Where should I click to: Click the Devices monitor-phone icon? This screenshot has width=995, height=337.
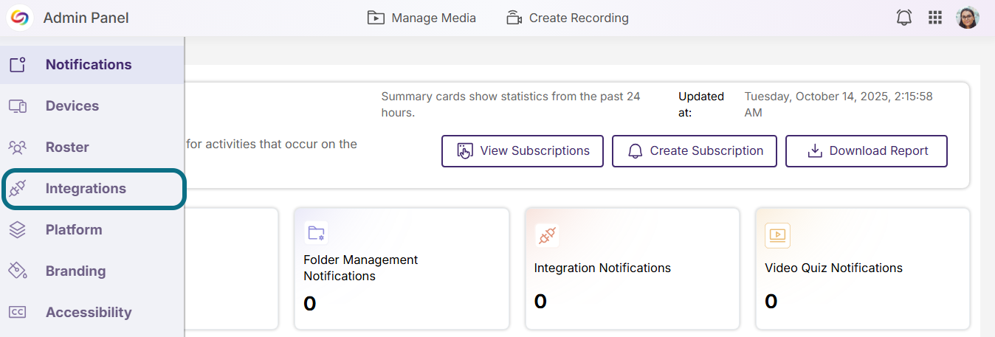tap(18, 106)
